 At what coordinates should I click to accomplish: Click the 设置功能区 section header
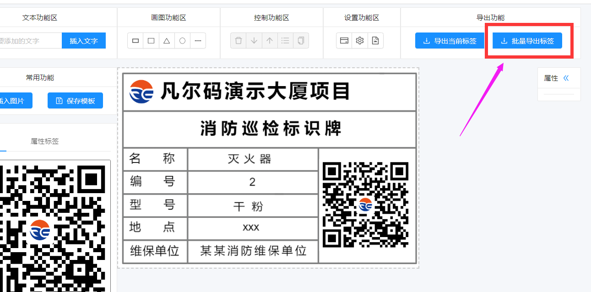coord(362,17)
